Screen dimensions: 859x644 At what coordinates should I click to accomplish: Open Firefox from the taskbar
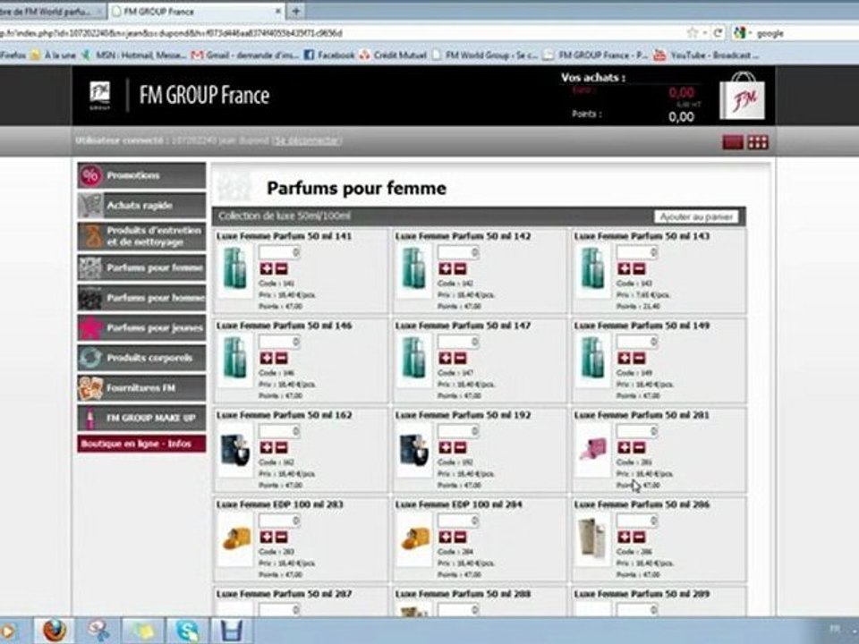pyautogui.click(x=55, y=631)
